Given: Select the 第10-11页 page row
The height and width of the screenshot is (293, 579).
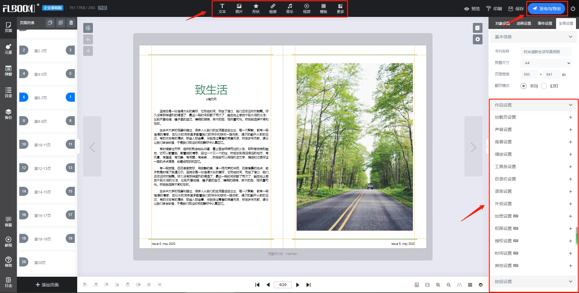Looking at the screenshot, I should tap(47, 144).
